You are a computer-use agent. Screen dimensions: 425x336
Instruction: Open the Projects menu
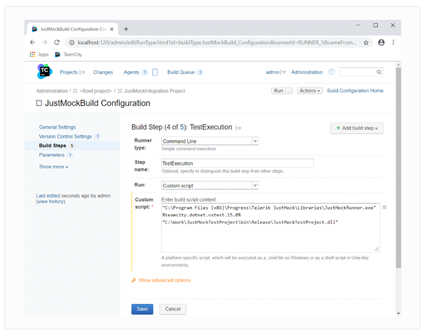pos(69,72)
